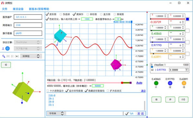Open the 字符串 send format dropdown
Screen dimensions: 193x118
tap(56, 113)
